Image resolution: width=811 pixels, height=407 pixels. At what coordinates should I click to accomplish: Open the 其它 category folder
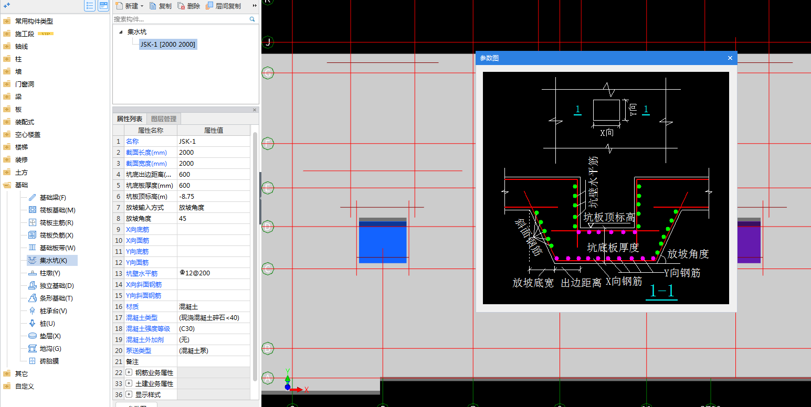tap(7, 373)
